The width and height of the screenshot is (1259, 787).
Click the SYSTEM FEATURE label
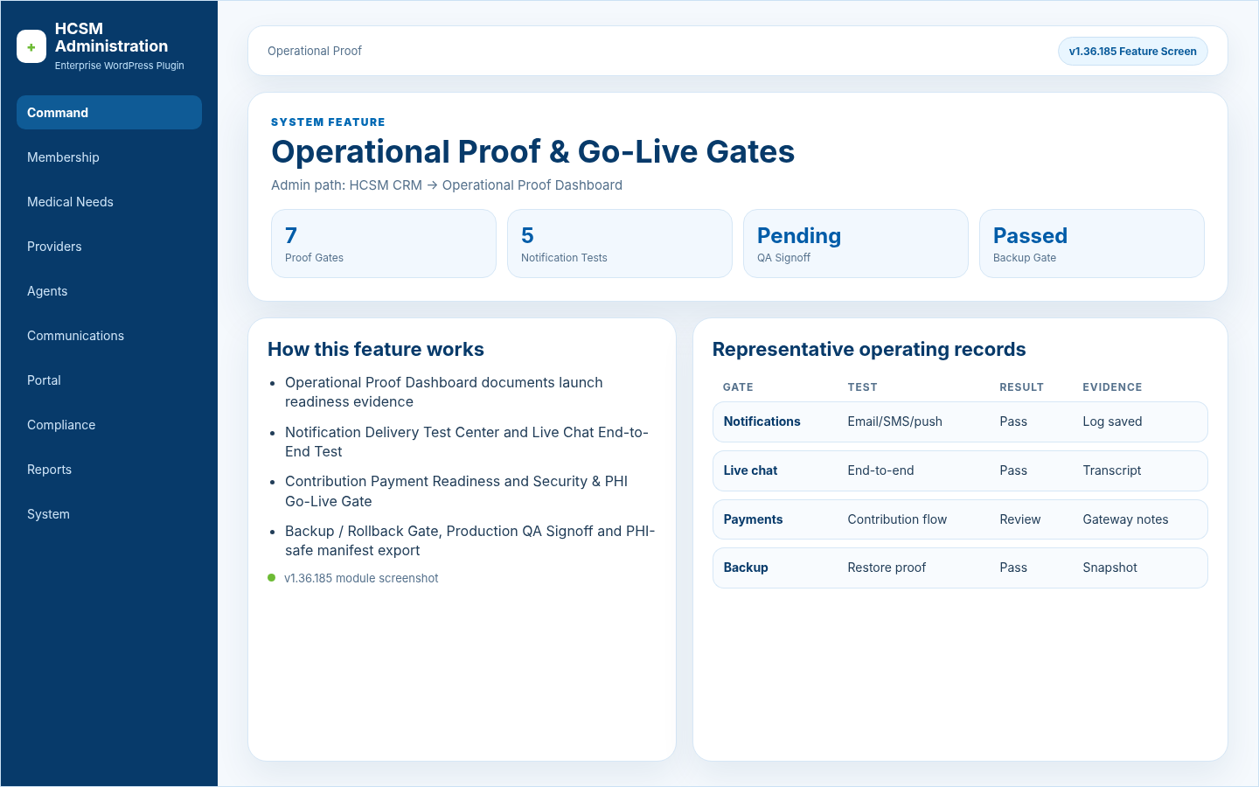pyautogui.click(x=328, y=122)
